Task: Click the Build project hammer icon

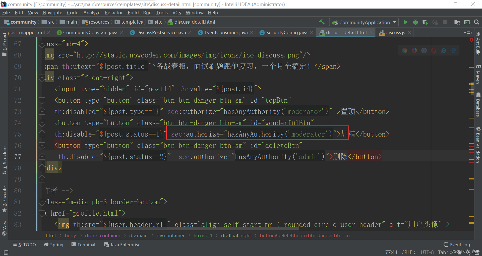Action: point(322,22)
